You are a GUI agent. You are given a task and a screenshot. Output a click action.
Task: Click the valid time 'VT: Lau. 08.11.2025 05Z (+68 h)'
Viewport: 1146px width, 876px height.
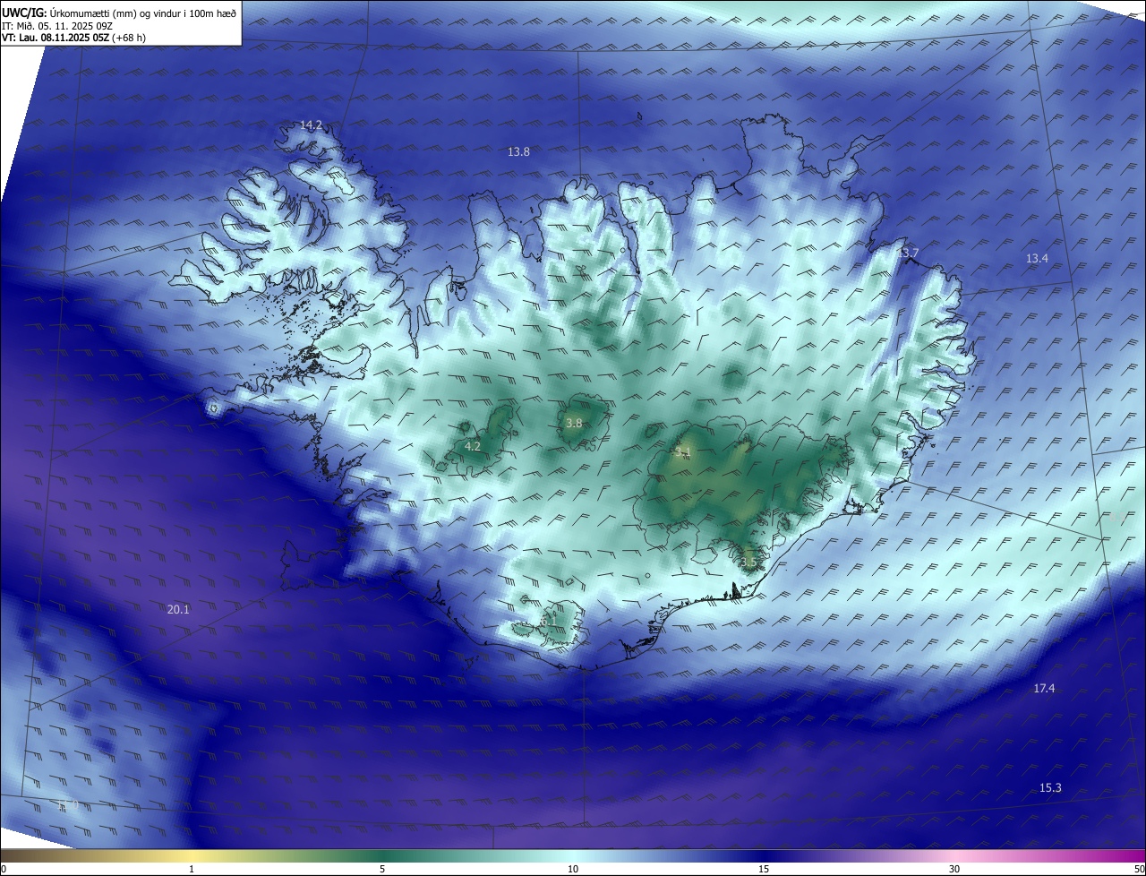click(x=74, y=38)
